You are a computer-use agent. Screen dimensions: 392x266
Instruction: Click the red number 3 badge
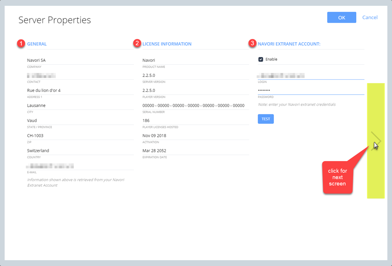tap(252, 44)
